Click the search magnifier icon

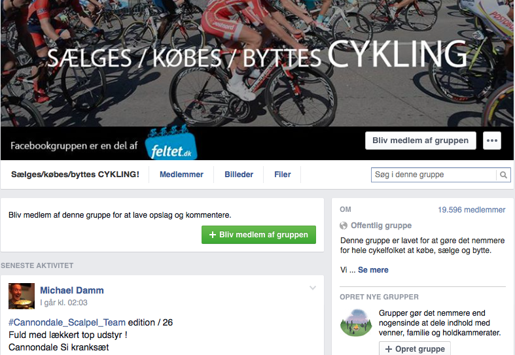click(503, 175)
